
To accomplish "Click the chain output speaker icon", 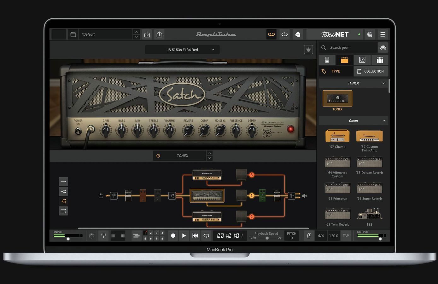I will pos(304,196).
